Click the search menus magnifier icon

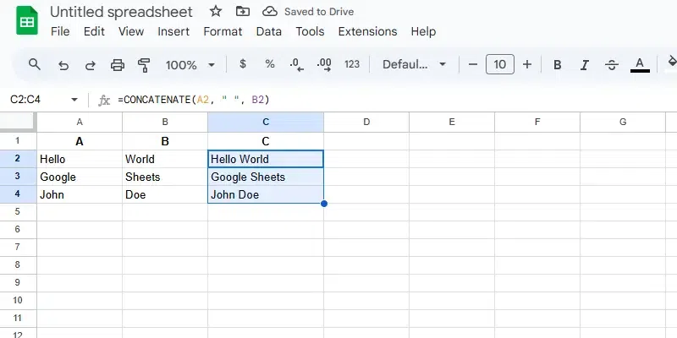tap(35, 64)
